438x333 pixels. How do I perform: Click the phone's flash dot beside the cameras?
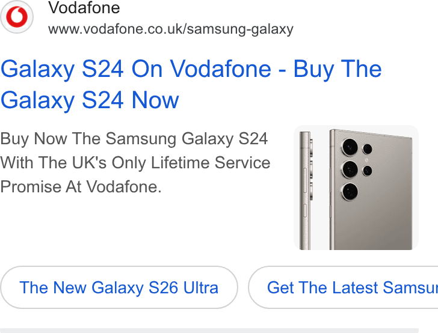tap(366, 160)
